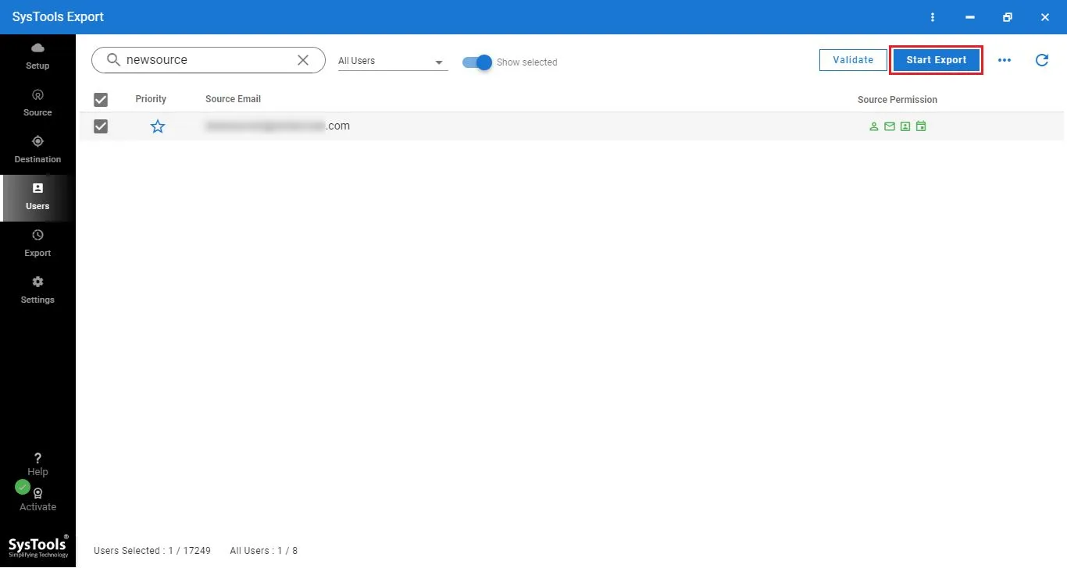
Task: Click the All Users : 1 / 8 status
Action: click(x=264, y=551)
